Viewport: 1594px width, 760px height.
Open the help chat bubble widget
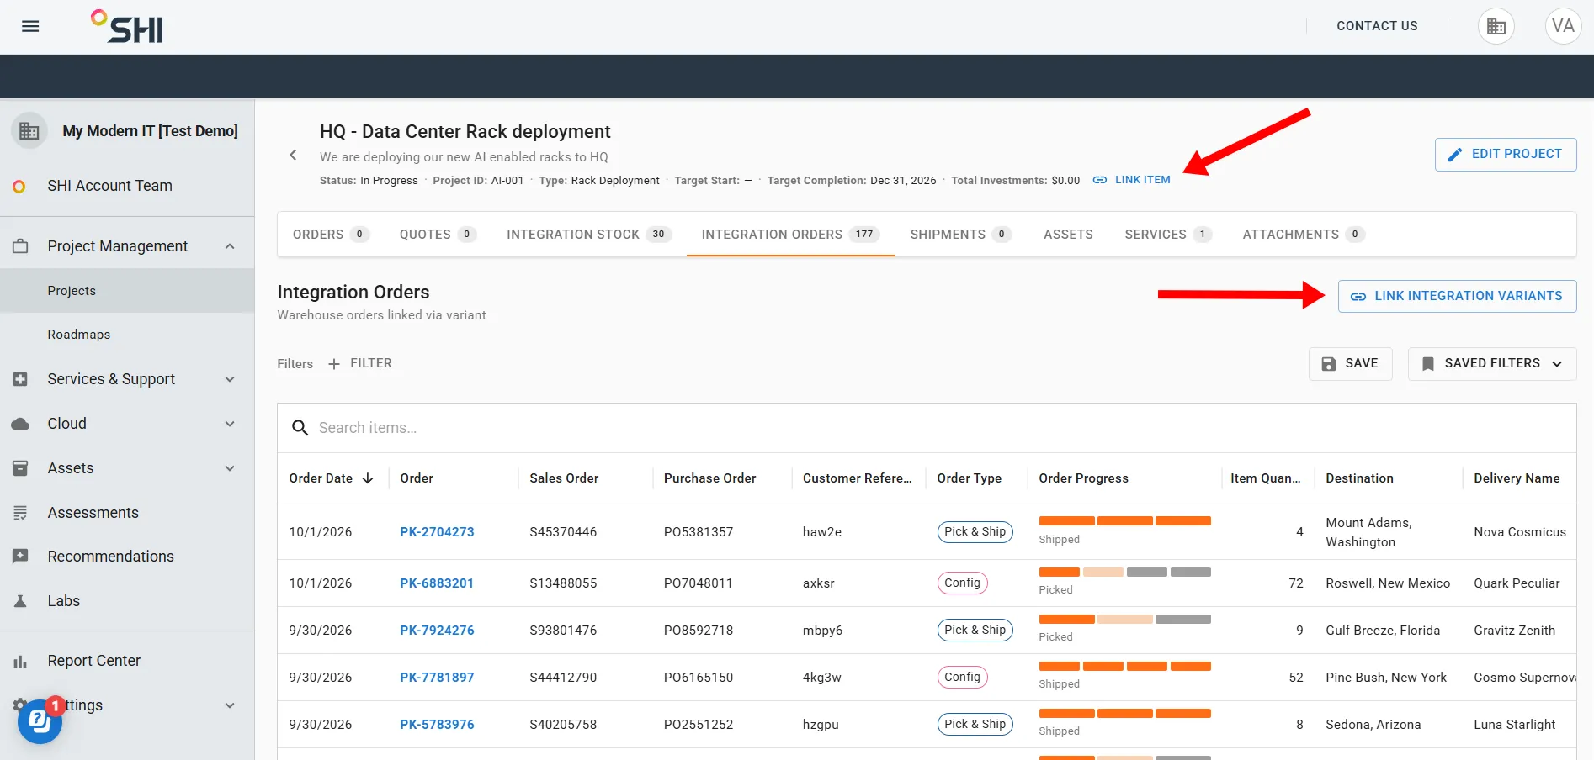[x=40, y=720]
